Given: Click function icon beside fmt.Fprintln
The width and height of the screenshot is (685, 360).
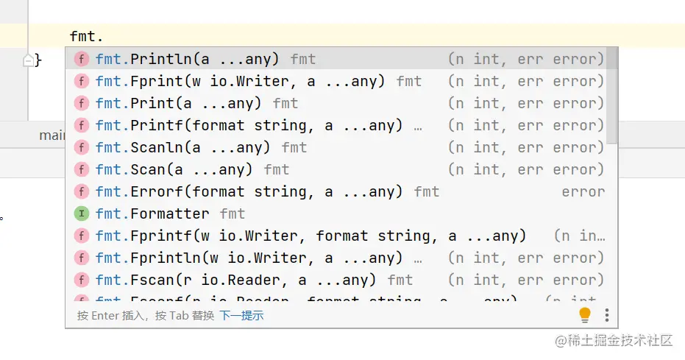Looking at the screenshot, I should click(x=82, y=258).
